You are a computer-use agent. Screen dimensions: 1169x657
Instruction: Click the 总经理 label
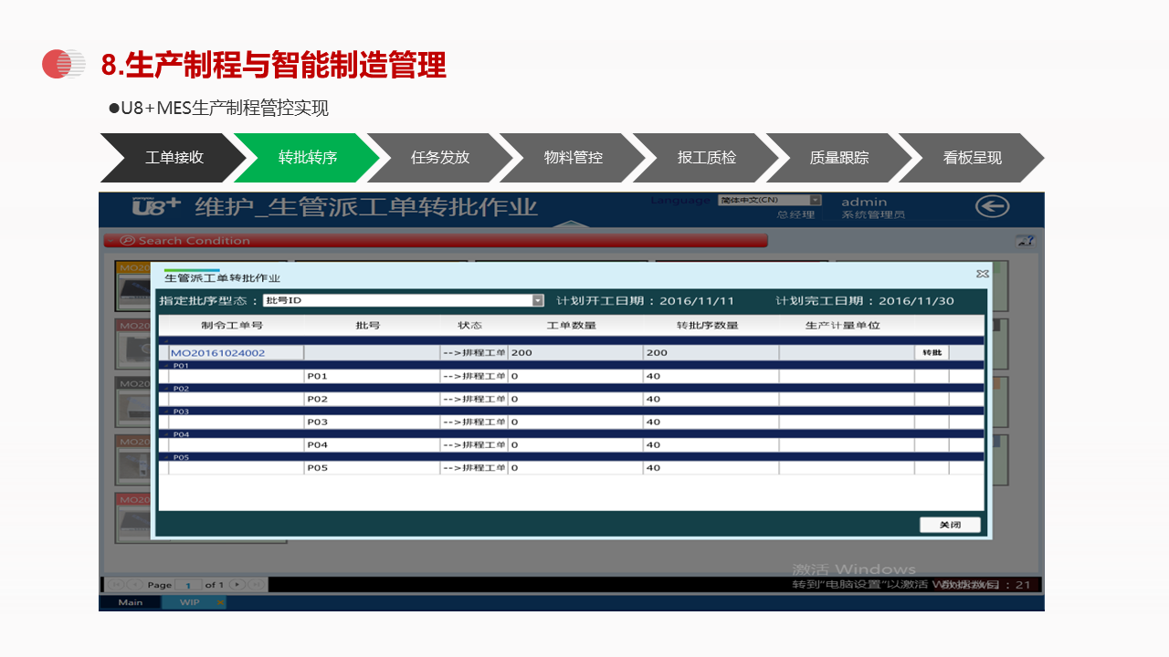(795, 215)
